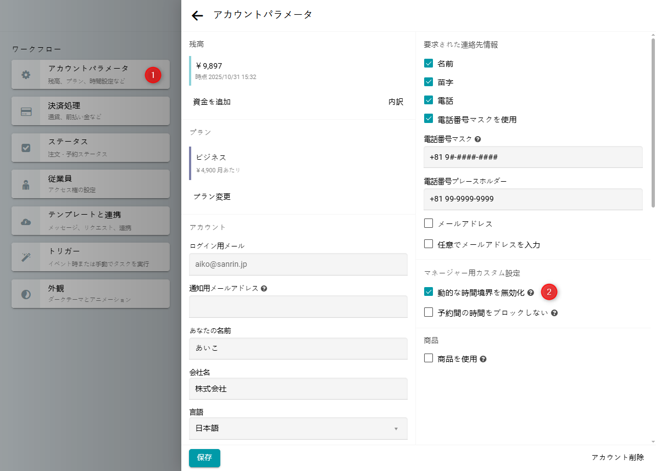The height and width of the screenshot is (471, 656).
Task: Click the 資金を追加 link
Action: click(x=212, y=102)
